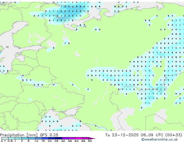Click the '0.5' legend scale value
The width and height of the screenshot is (184, 142).
[10, 141]
